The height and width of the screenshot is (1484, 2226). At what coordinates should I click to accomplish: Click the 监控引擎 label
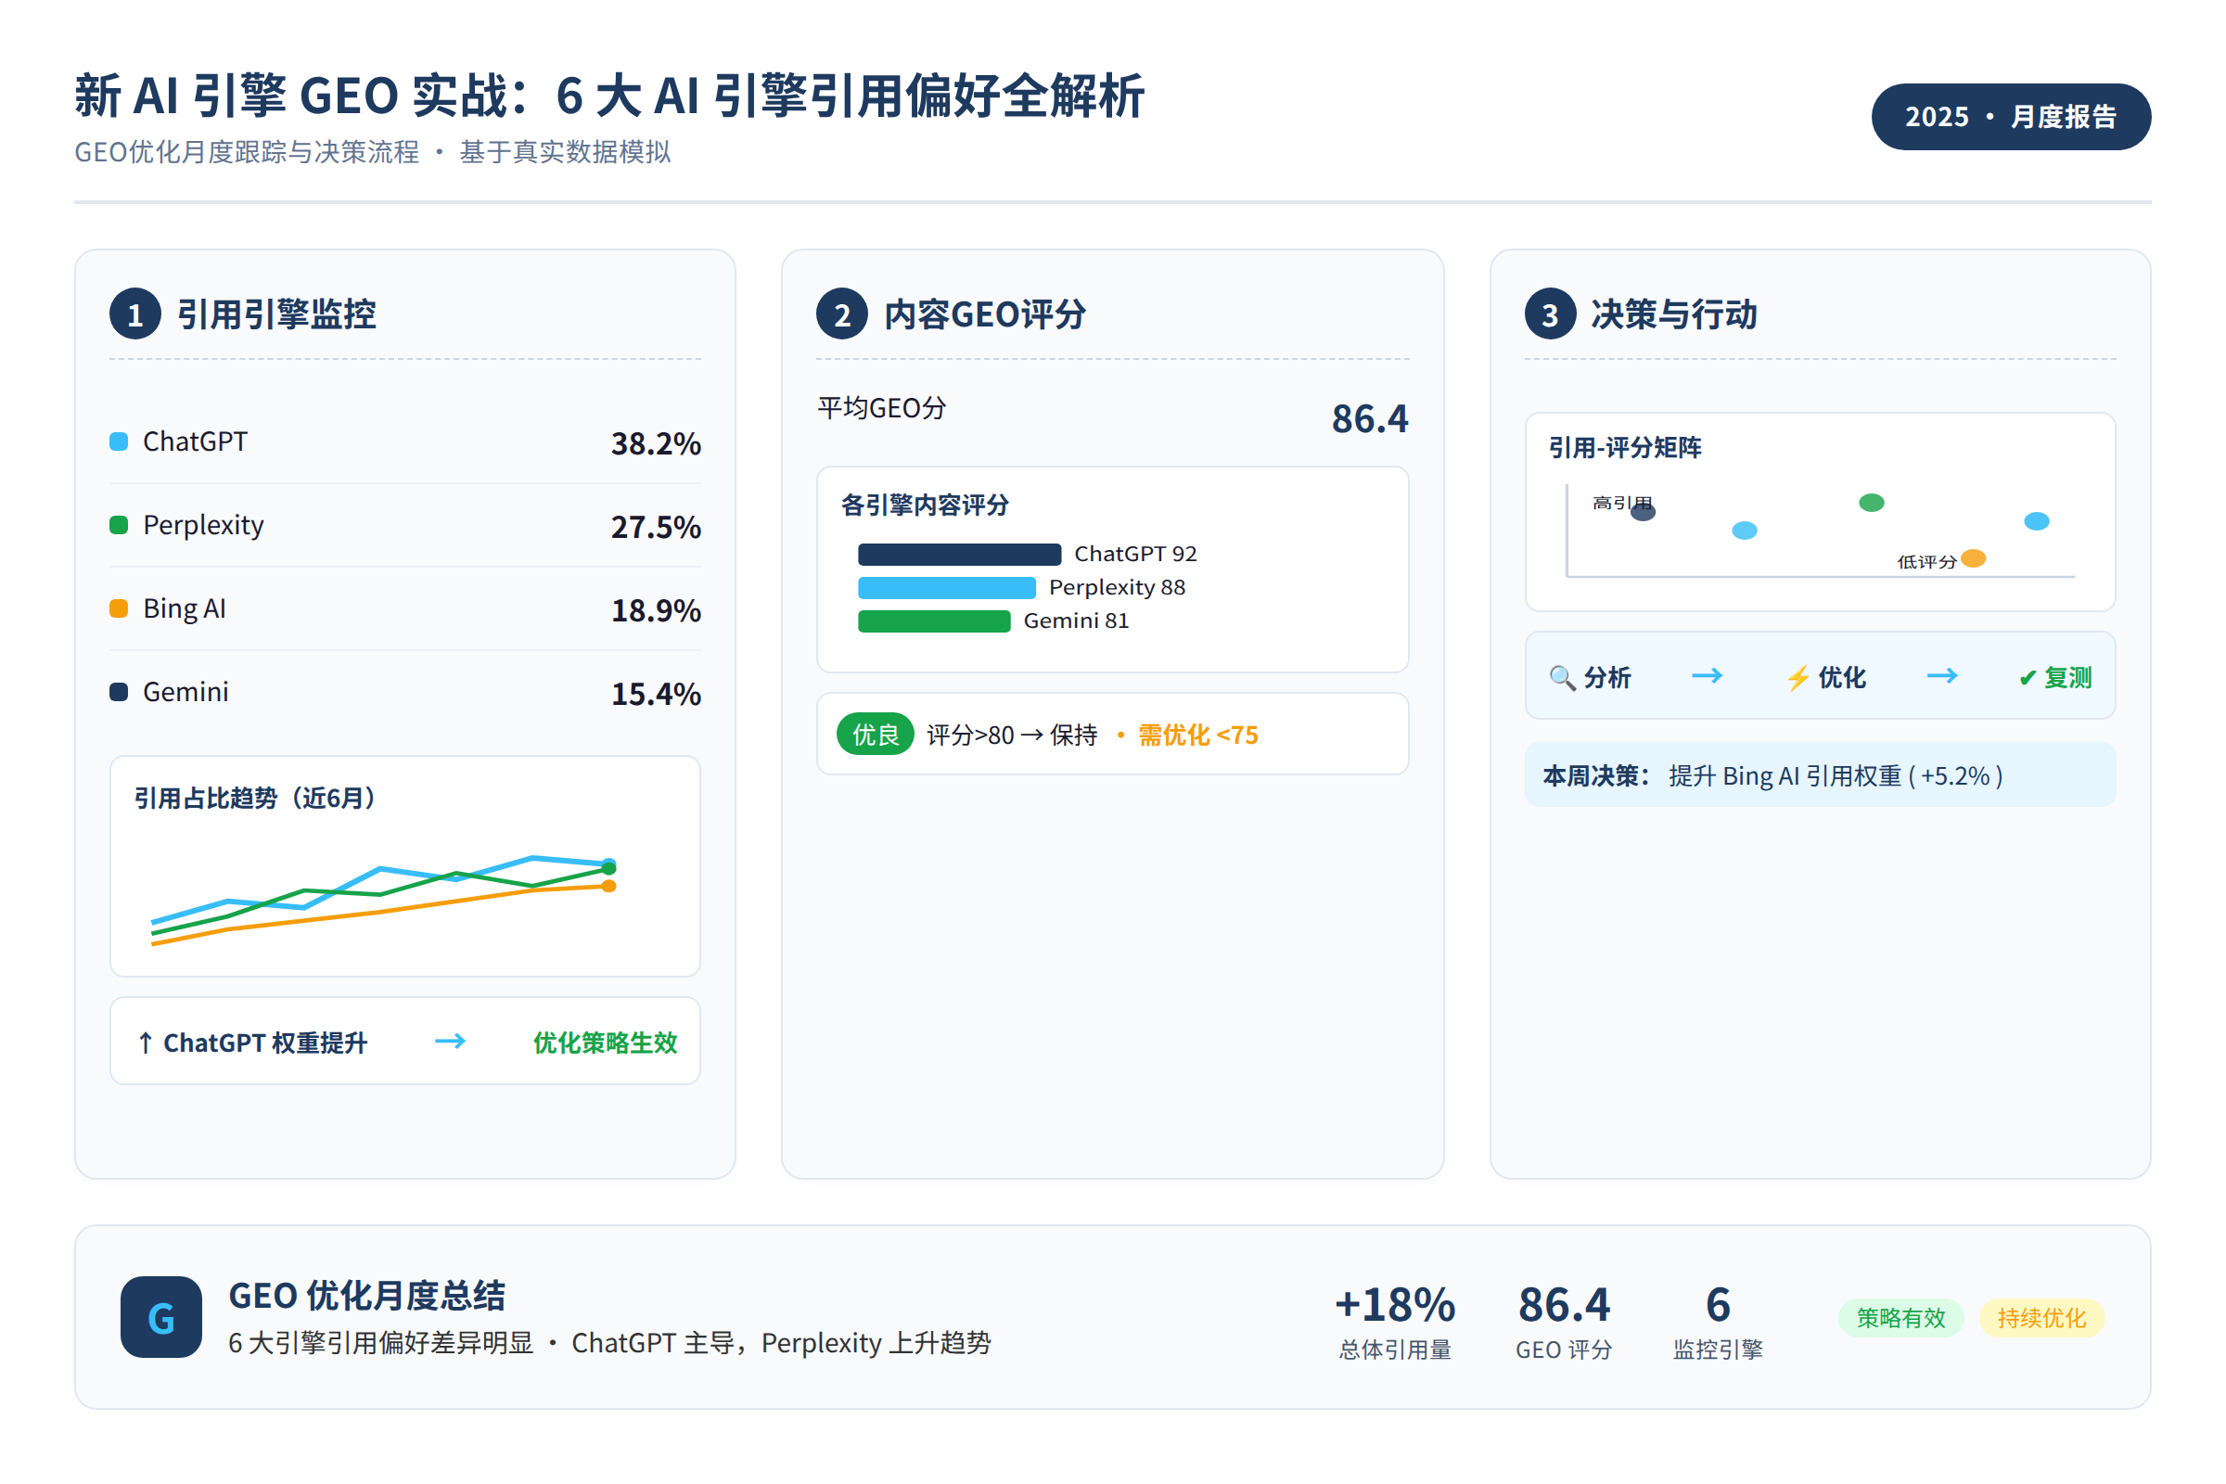tap(1718, 1350)
